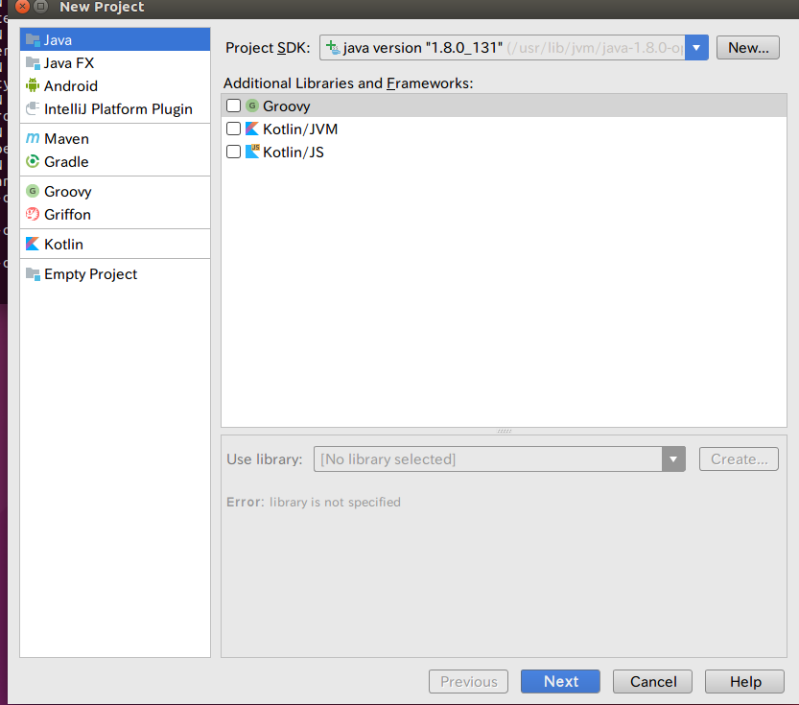The height and width of the screenshot is (705, 799).
Task: Select IntelliJ Platform Plugin project type
Action: click(115, 108)
